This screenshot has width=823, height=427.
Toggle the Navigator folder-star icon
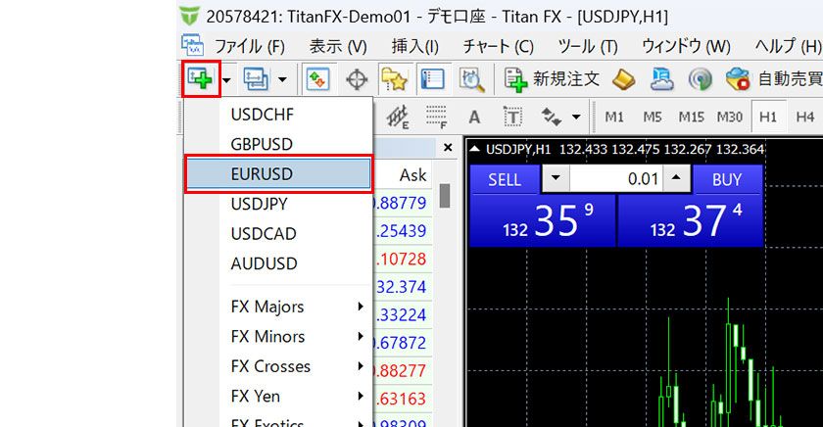coord(394,79)
